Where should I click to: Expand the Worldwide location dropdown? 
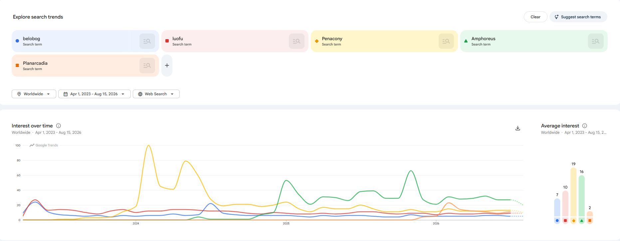tap(34, 94)
